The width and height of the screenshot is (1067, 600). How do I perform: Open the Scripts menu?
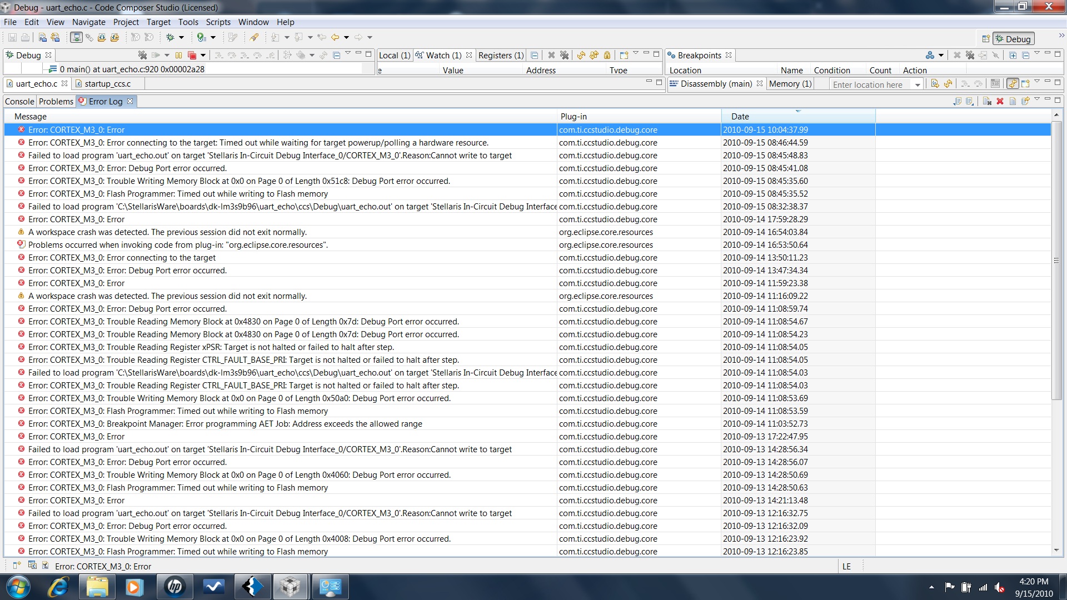(x=218, y=22)
